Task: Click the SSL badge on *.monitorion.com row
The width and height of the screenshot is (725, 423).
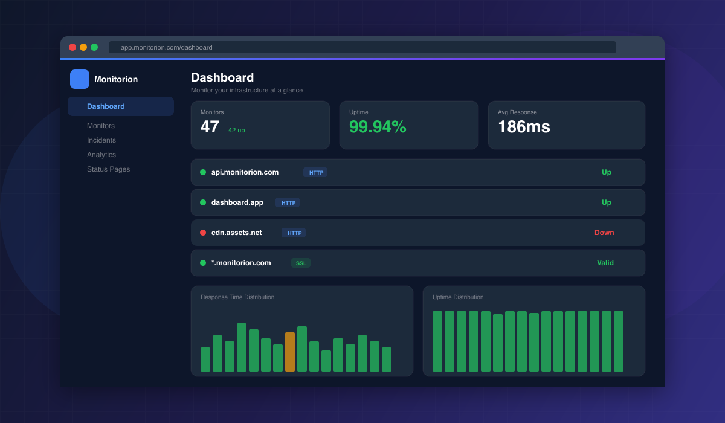Action: pyautogui.click(x=301, y=263)
